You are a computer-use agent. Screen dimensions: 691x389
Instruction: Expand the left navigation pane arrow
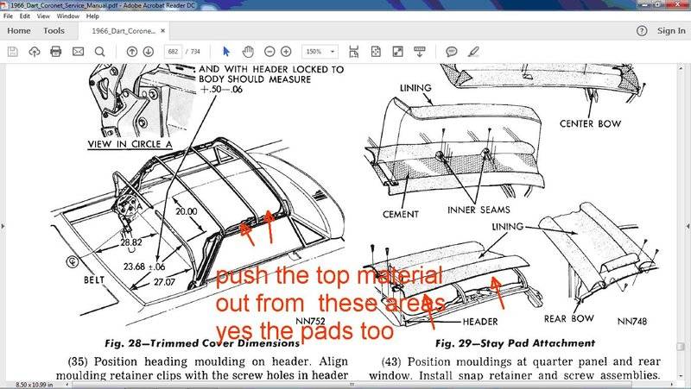(3, 226)
